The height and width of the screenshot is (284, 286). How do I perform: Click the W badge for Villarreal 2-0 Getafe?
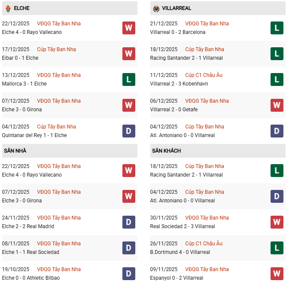(x=277, y=105)
